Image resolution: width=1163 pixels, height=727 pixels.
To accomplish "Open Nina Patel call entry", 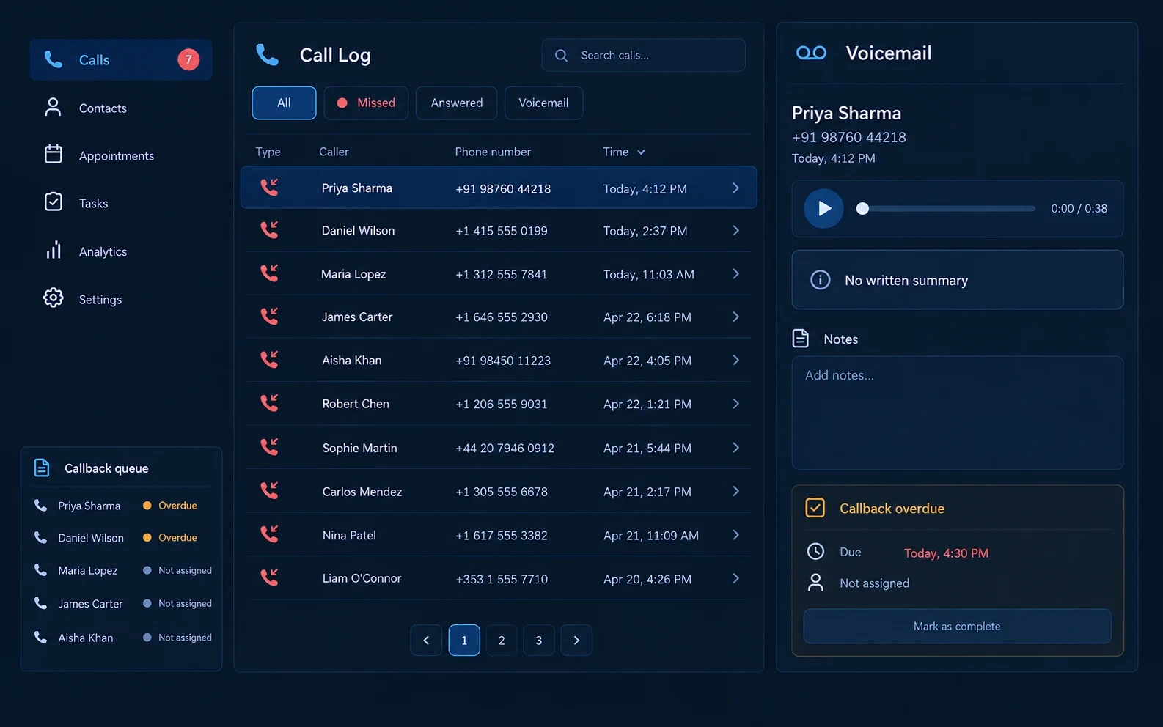I will [498, 535].
